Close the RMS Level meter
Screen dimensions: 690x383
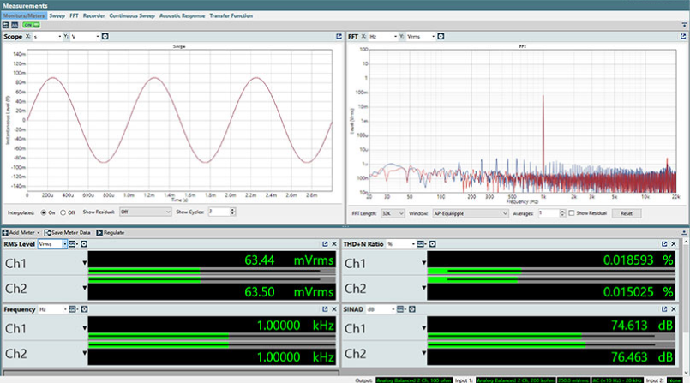click(x=336, y=244)
